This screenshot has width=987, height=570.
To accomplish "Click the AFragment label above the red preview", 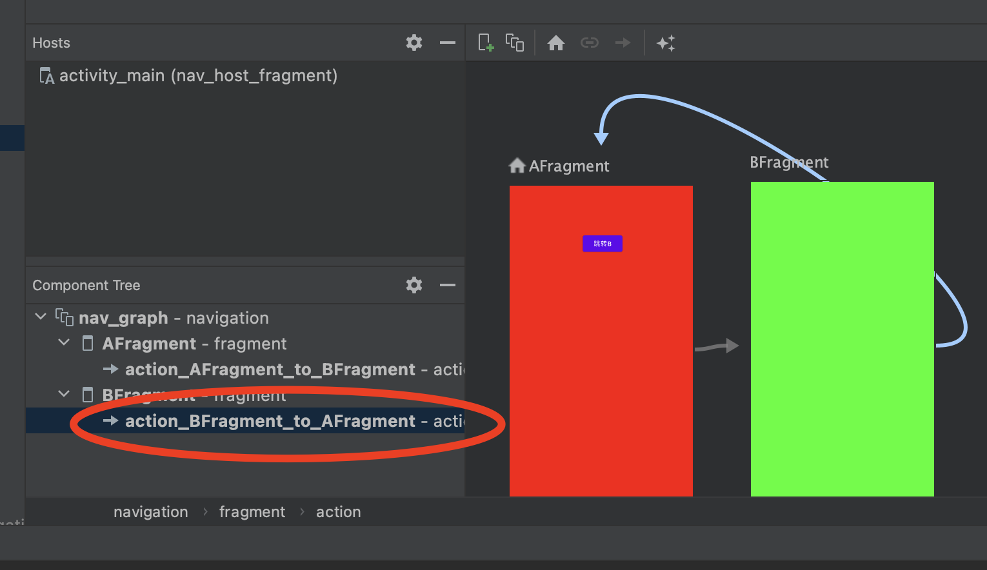I will 569,166.
